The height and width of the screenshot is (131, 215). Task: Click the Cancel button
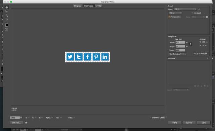[189, 123]
